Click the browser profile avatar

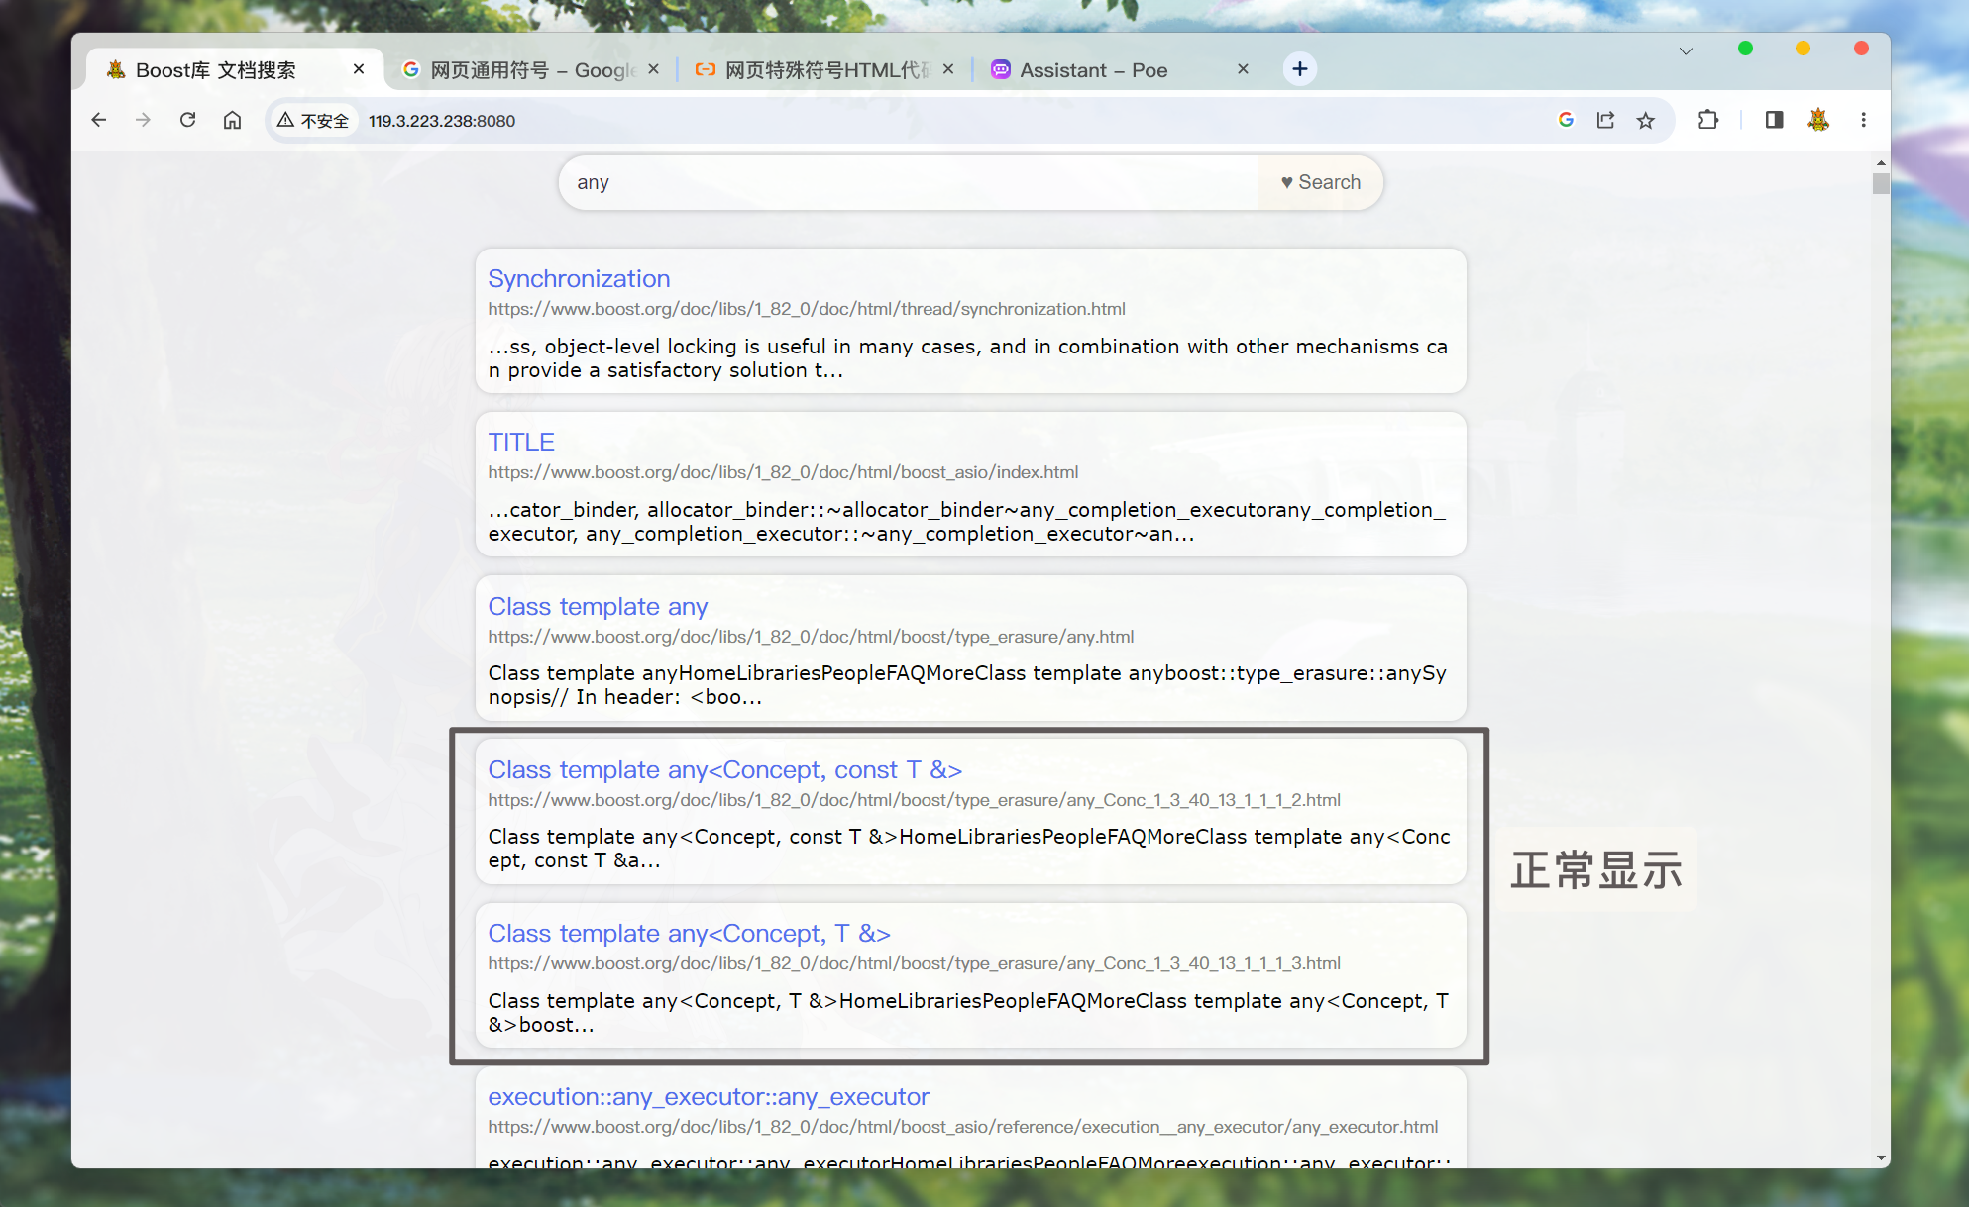(x=1819, y=120)
